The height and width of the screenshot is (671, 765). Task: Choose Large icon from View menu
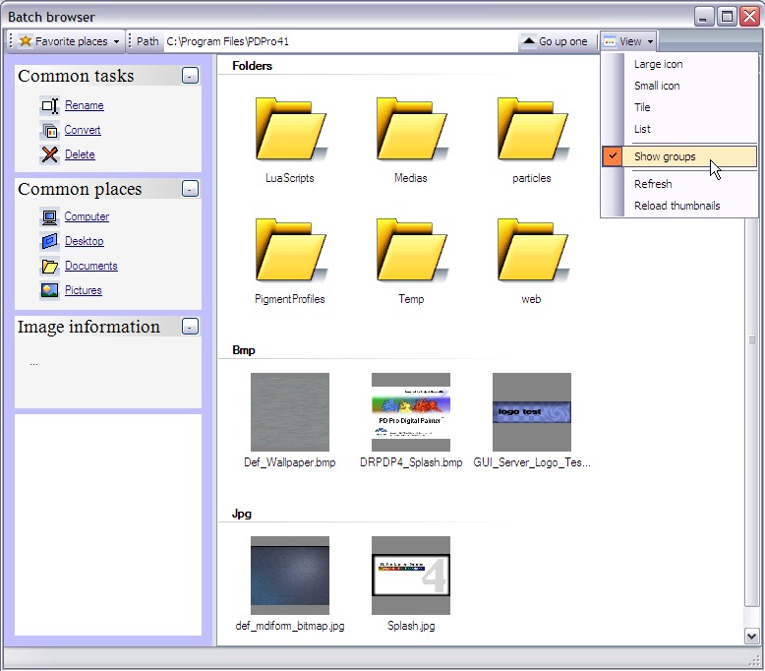[x=658, y=64]
